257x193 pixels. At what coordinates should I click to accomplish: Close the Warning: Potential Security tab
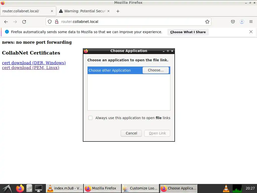[x=108, y=11]
